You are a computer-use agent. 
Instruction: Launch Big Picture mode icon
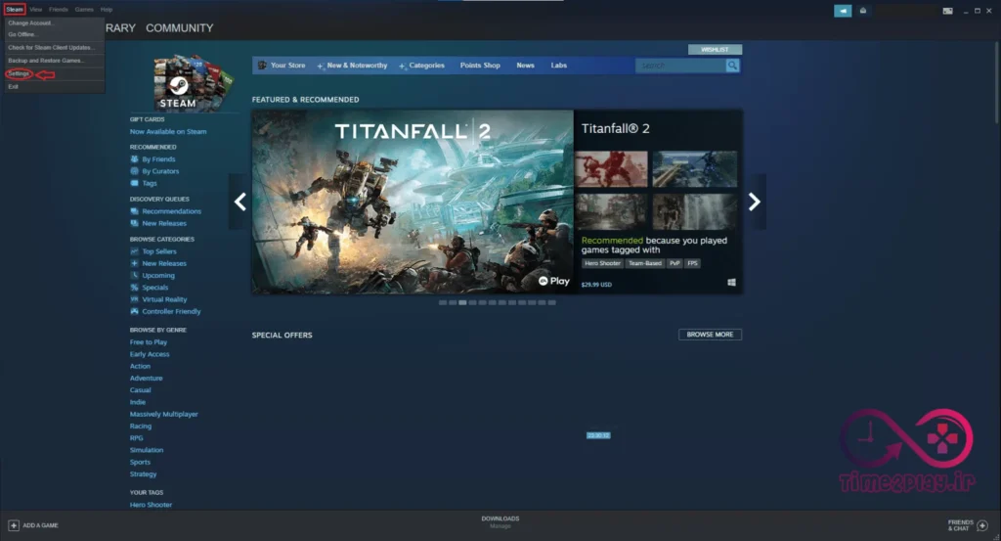[x=948, y=11]
